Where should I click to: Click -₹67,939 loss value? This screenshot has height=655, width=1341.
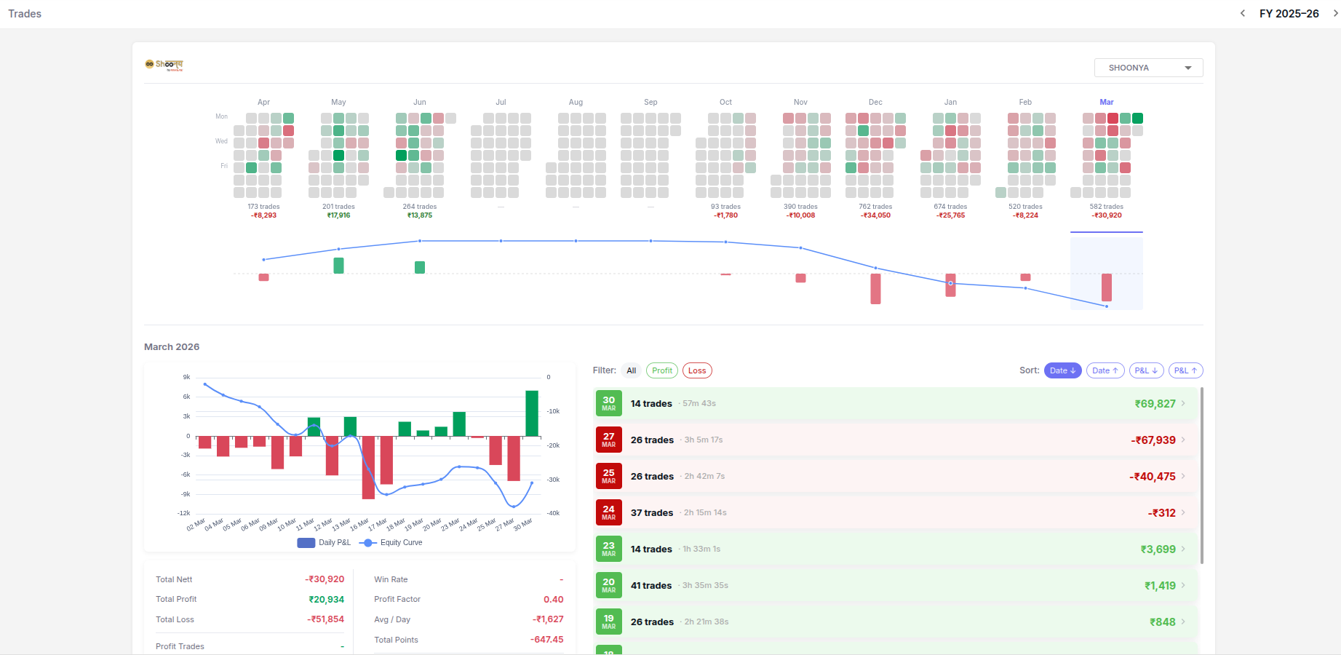click(x=1153, y=440)
